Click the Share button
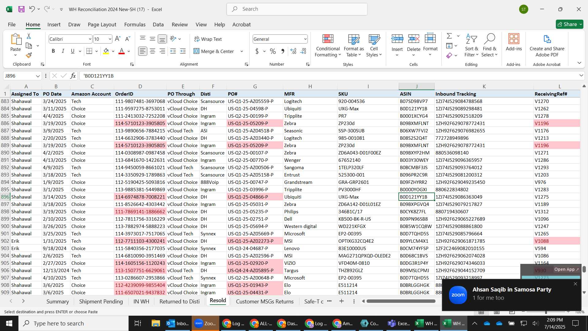Viewport: 588px width, 331px height. click(569, 24)
